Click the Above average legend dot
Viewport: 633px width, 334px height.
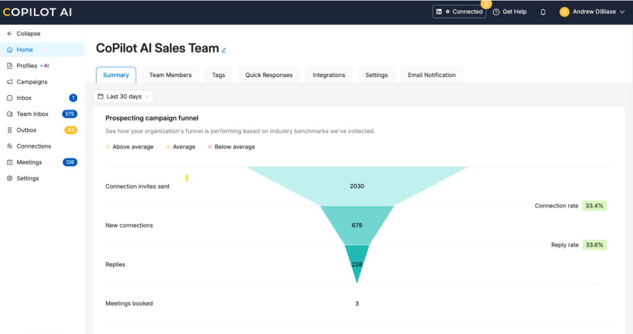coord(107,147)
